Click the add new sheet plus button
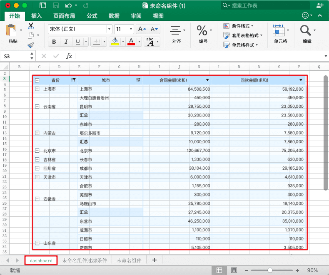This screenshot has width=329, height=275. coord(155,260)
